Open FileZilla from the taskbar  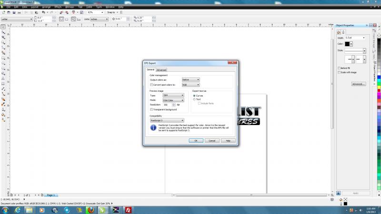pos(128,210)
